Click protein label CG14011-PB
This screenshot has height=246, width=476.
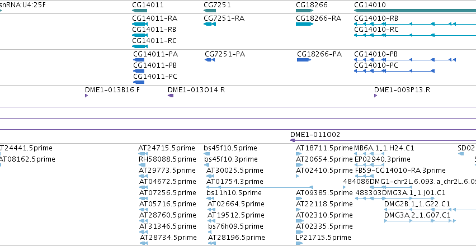click(155, 65)
